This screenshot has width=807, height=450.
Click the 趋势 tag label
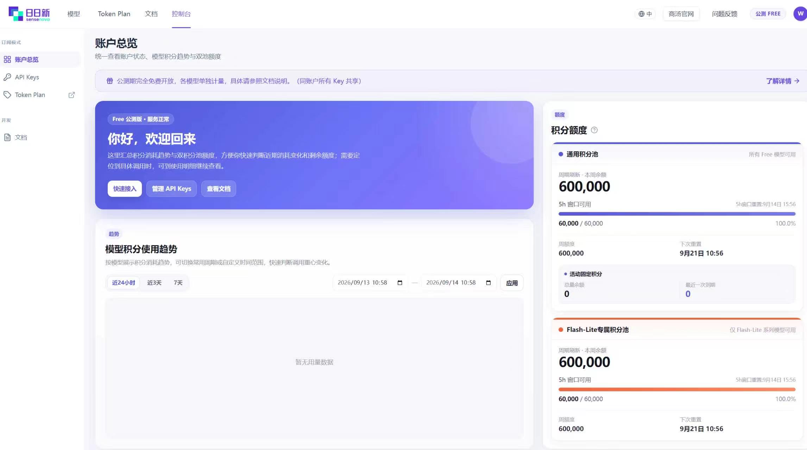coord(114,234)
